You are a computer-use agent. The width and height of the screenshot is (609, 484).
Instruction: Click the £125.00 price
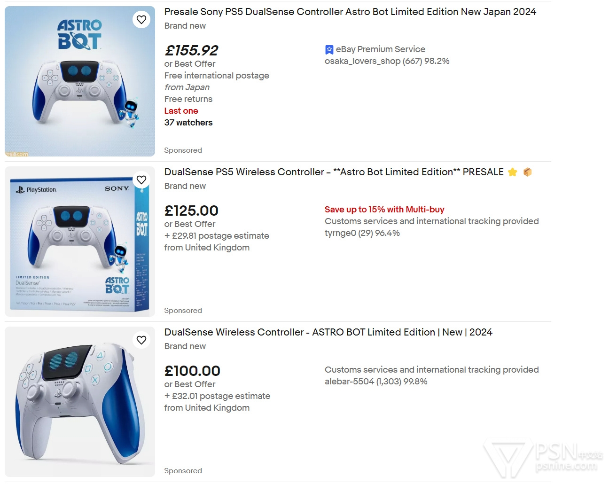click(x=191, y=211)
